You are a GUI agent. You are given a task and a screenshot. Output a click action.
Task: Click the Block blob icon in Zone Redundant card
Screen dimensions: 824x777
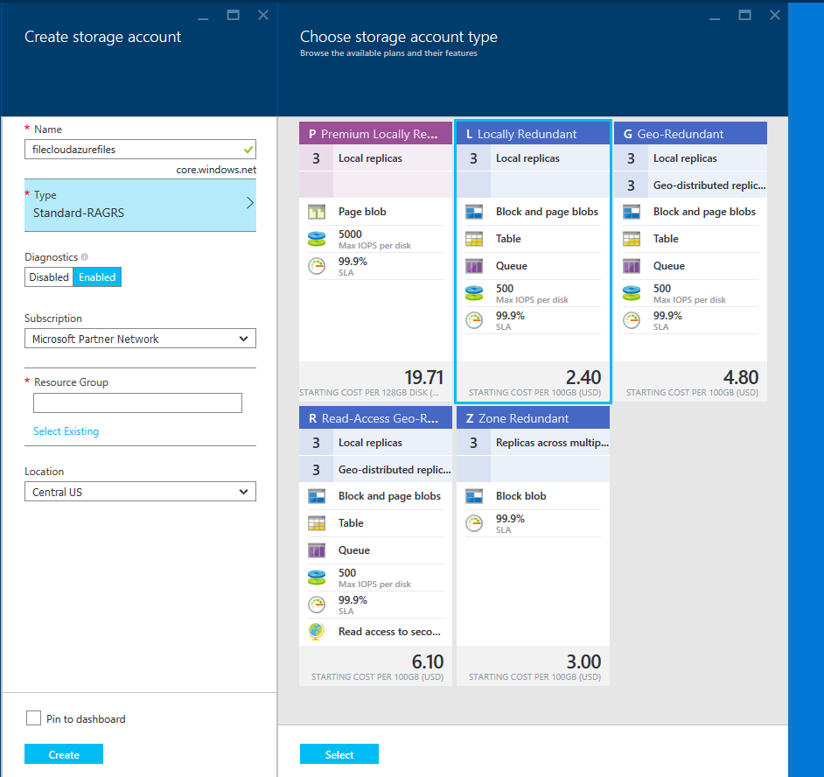pyautogui.click(x=473, y=495)
